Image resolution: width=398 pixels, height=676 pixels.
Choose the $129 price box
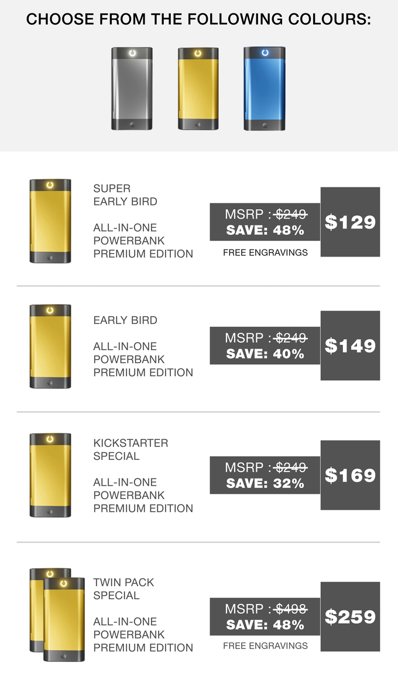(350, 221)
